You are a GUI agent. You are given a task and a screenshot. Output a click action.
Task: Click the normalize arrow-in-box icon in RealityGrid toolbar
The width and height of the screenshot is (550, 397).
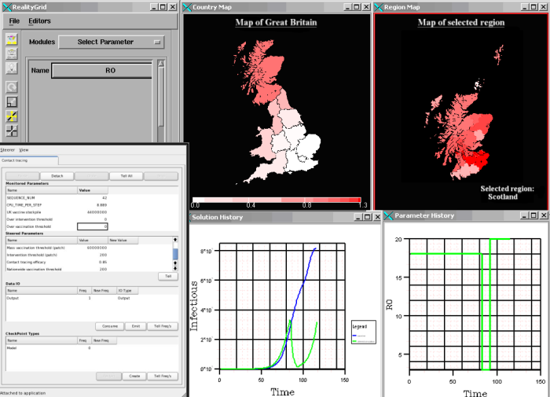coord(12,101)
